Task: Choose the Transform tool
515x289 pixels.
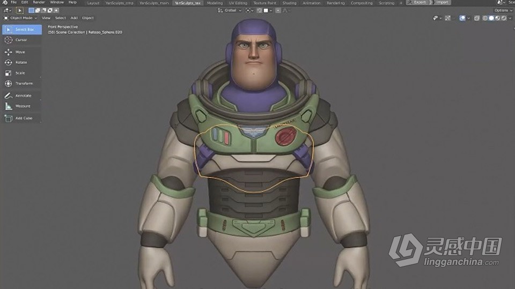Action: [x=22, y=83]
